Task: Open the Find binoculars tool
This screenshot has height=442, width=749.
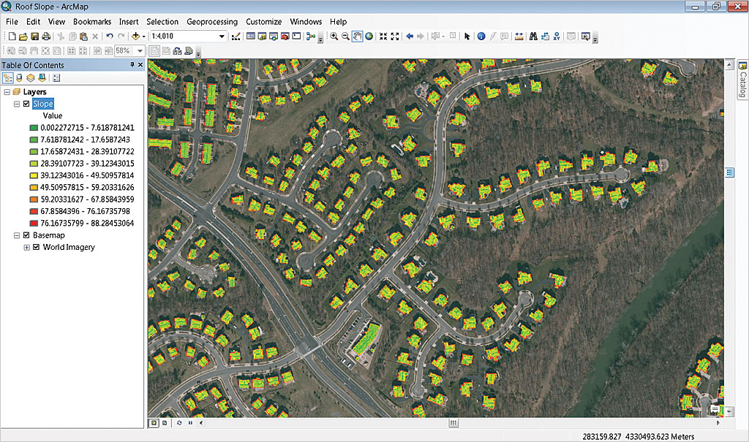Action: [534, 37]
